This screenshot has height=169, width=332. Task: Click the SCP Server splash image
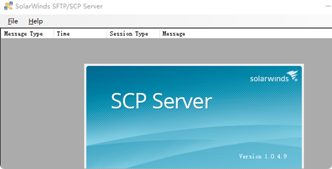pos(194,117)
